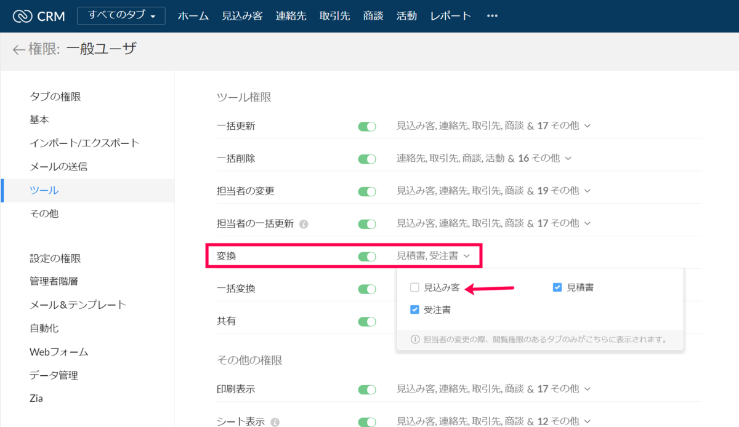Viewport: 739px width, 427px height.
Task: Click the 権限: 一般ユーザ page title
Action: [83, 49]
